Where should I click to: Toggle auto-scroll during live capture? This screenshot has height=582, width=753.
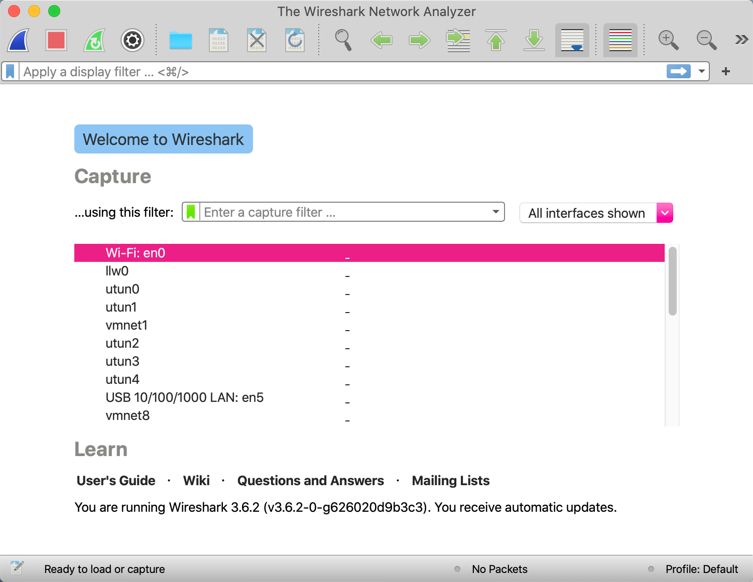pos(572,40)
